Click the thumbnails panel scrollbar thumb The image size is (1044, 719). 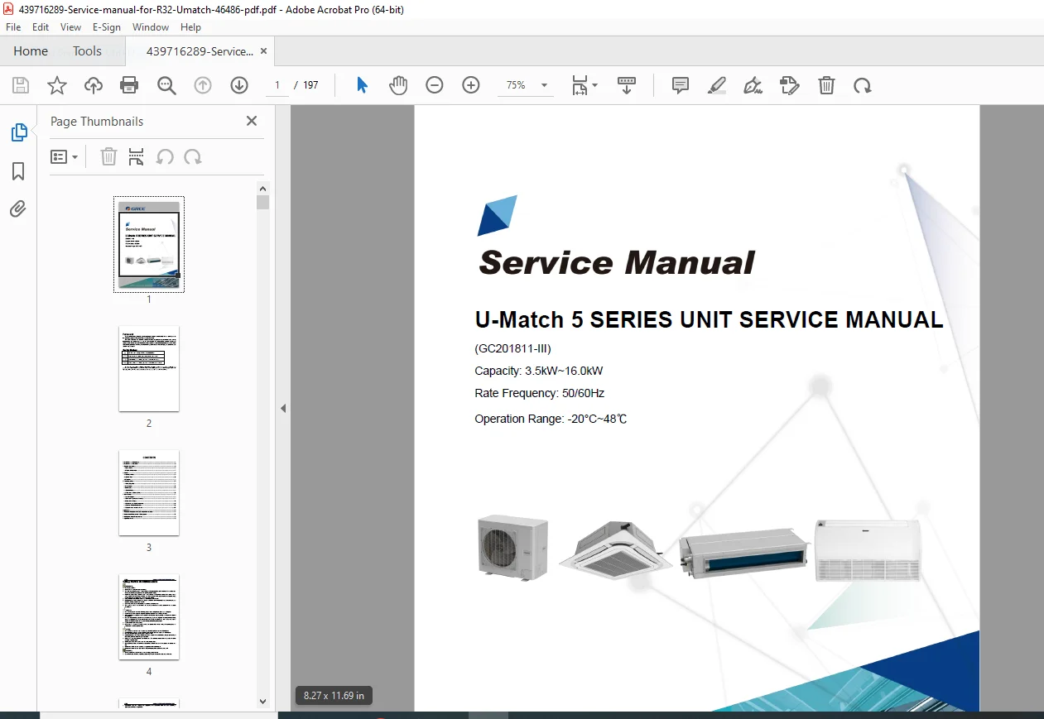tap(262, 202)
